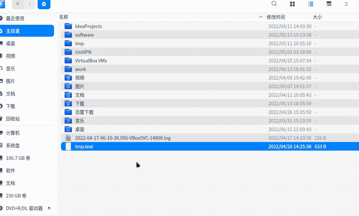Open the search icon in the toolbar

(274, 4)
